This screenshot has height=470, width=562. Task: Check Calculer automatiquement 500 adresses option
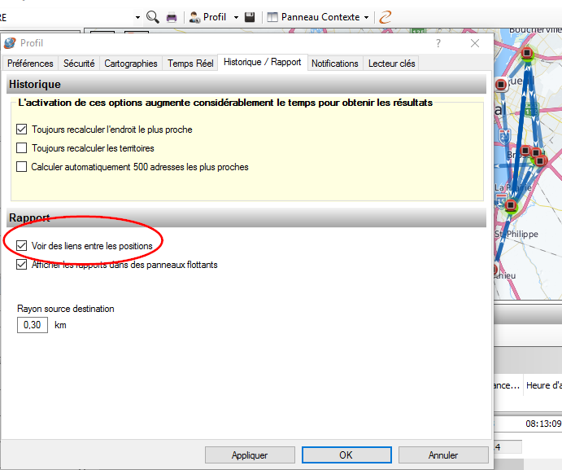[22, 167]
